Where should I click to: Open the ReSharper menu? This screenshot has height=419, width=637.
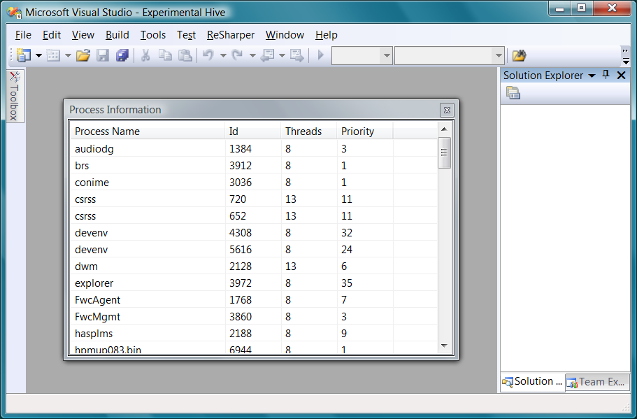click(x=230, y=35)
